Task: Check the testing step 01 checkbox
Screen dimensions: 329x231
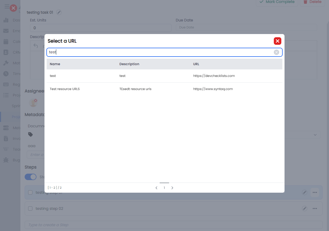Action: coord(30,192)
